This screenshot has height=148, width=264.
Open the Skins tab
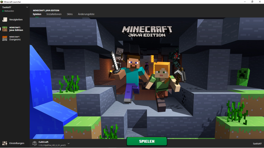click(70, 14)
